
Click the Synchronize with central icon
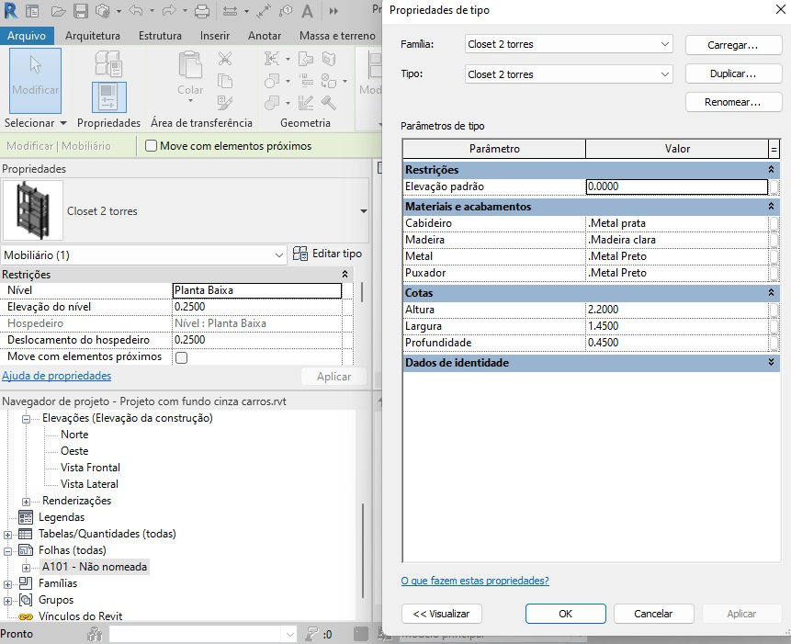pos(103,11)
